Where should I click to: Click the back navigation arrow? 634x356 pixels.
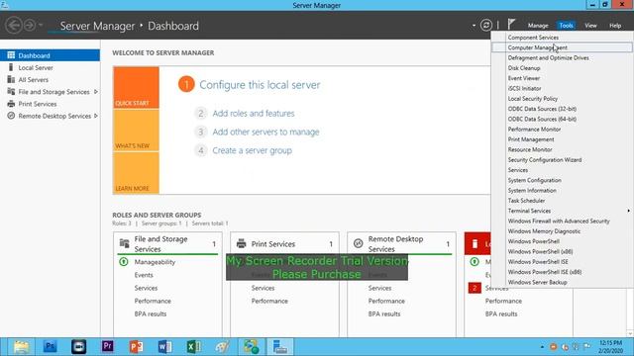[x=14, y=26]
